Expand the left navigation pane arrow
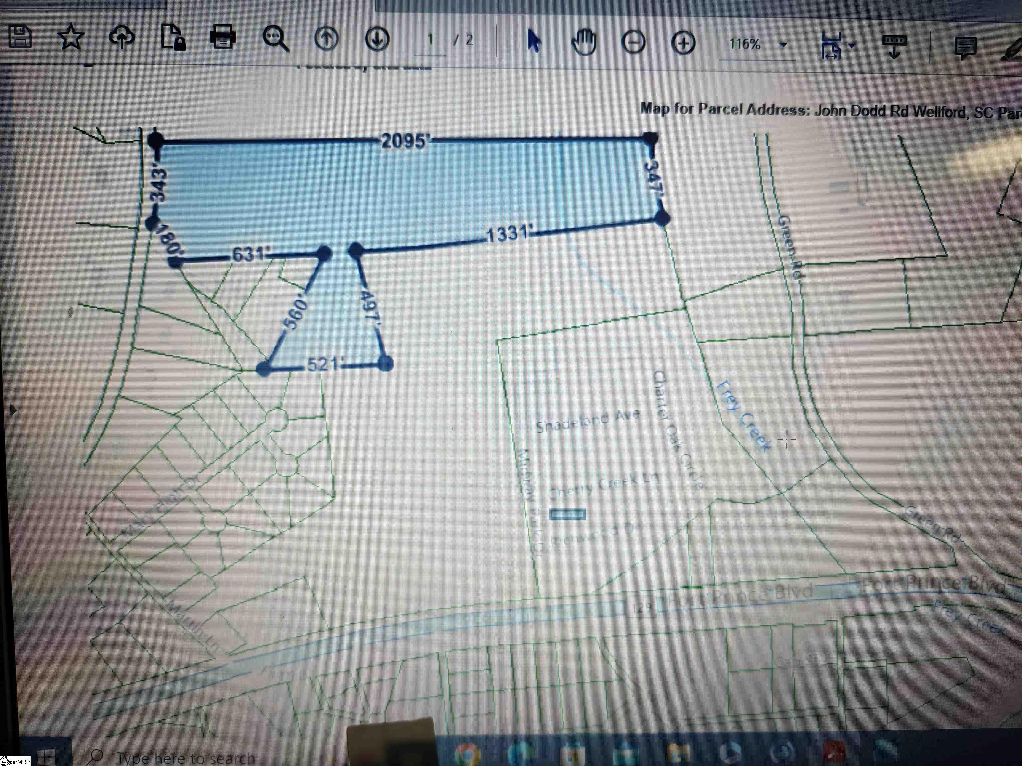This screenshot has height=766, width=1022. click(13, 410)
